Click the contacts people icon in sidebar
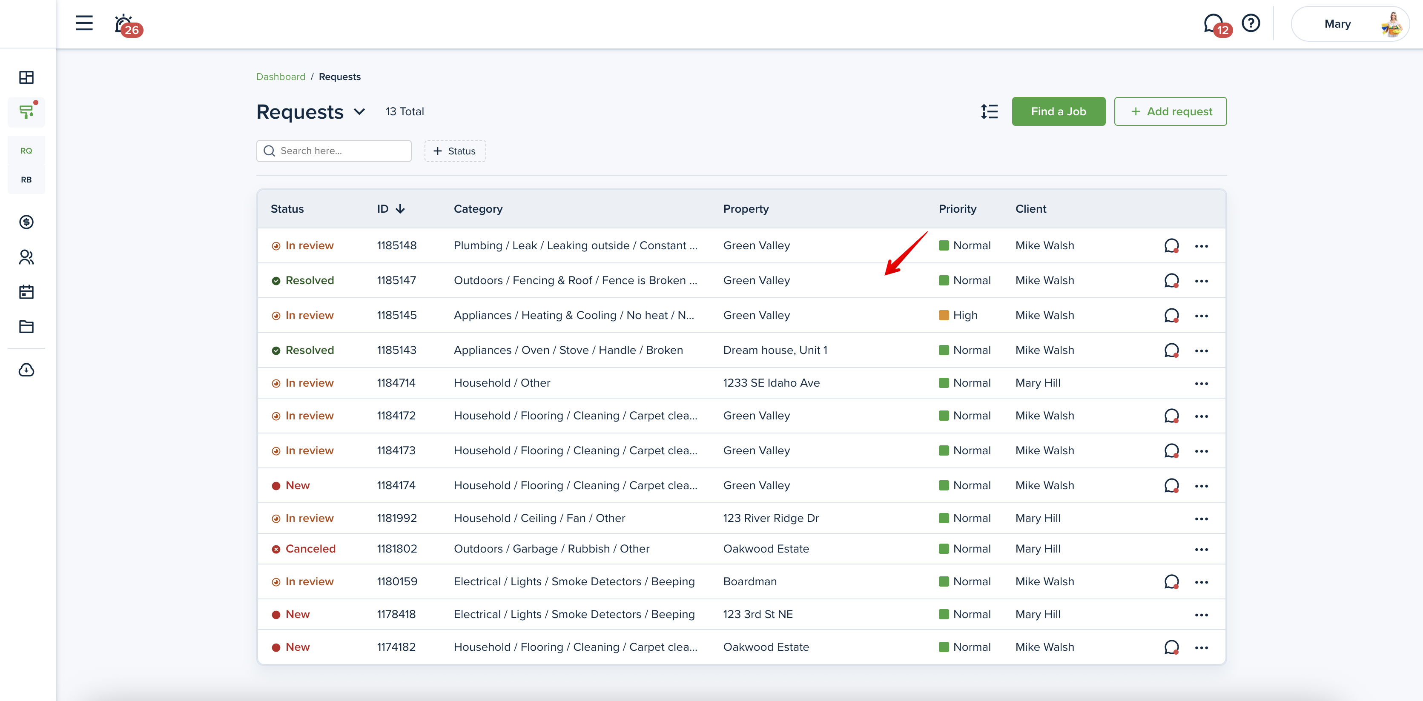The image size is (1423, 701). [x=26, y=257]
